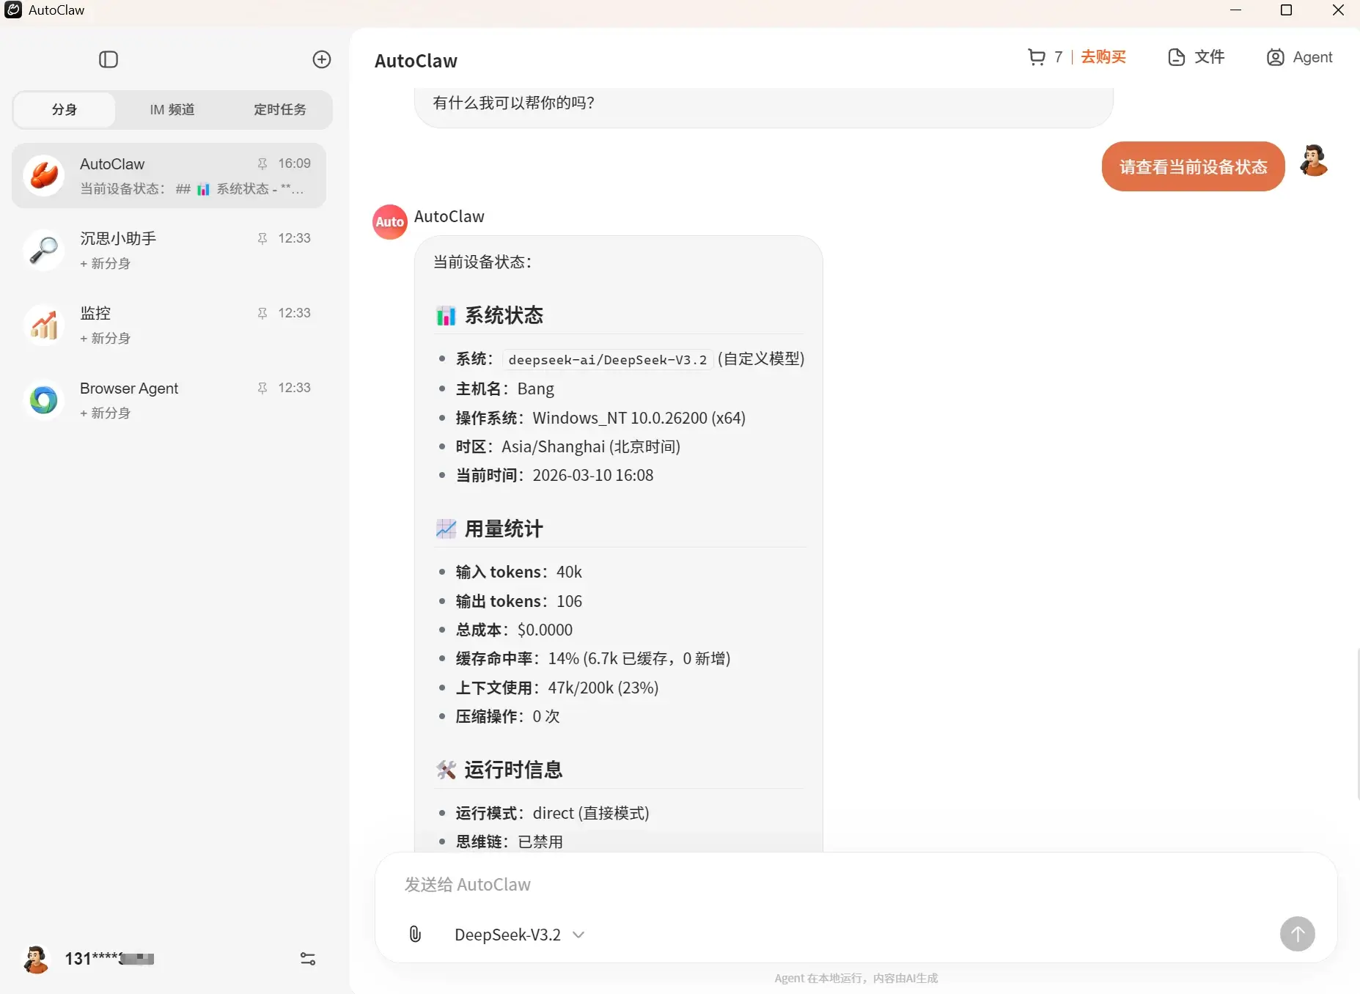
Task: Open the Agent panel
Action: tap(1299, 57)
